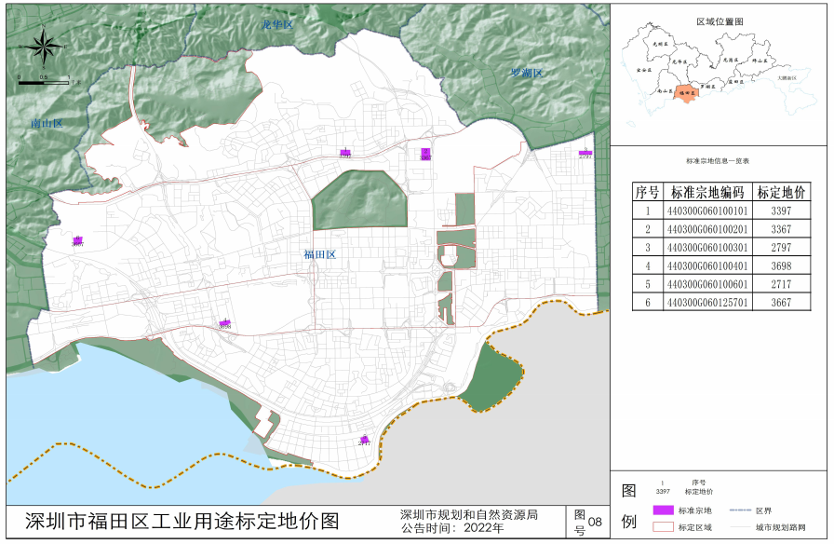The image size is (834, 544).
Task: Click the 罗湖区 district label
Action: (526, 73)
